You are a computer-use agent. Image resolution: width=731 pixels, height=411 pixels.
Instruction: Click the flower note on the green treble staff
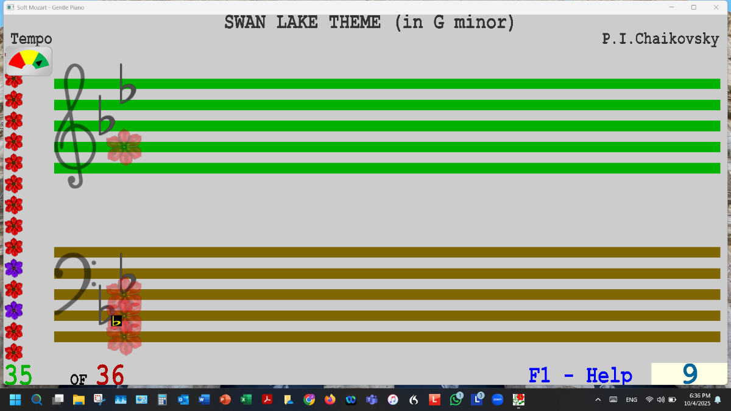click(124, 147)
